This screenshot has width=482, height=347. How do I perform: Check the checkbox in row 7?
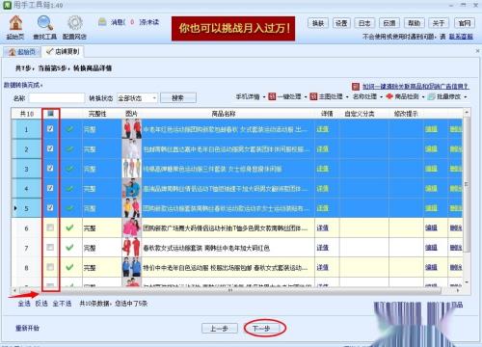pyautogui.click(x=50, y=247)
